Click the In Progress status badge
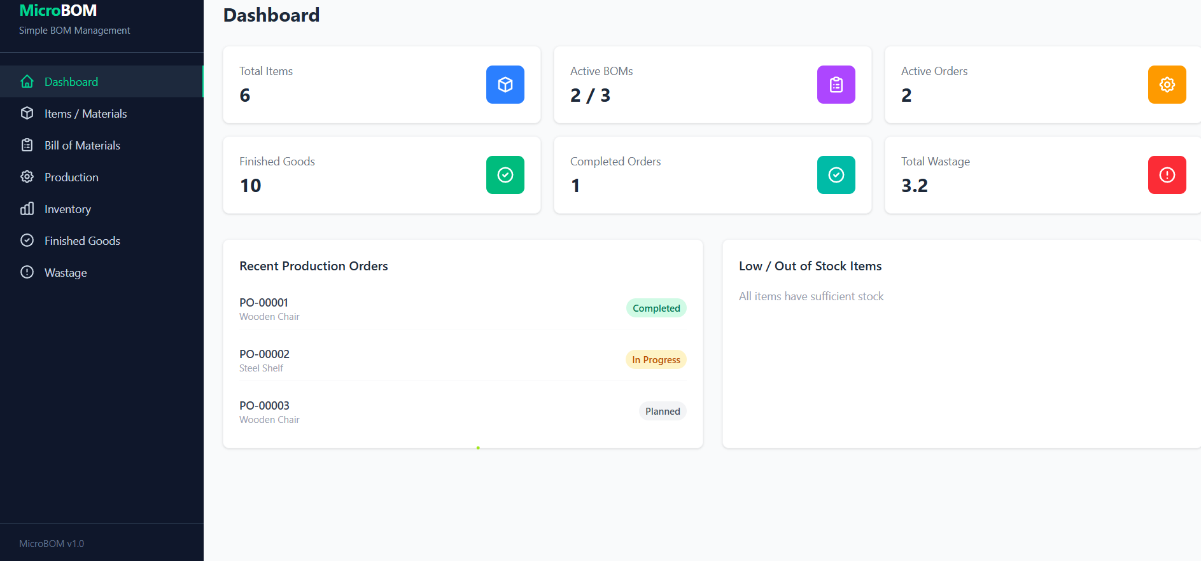1201x561 pixels. coord(656,360)
